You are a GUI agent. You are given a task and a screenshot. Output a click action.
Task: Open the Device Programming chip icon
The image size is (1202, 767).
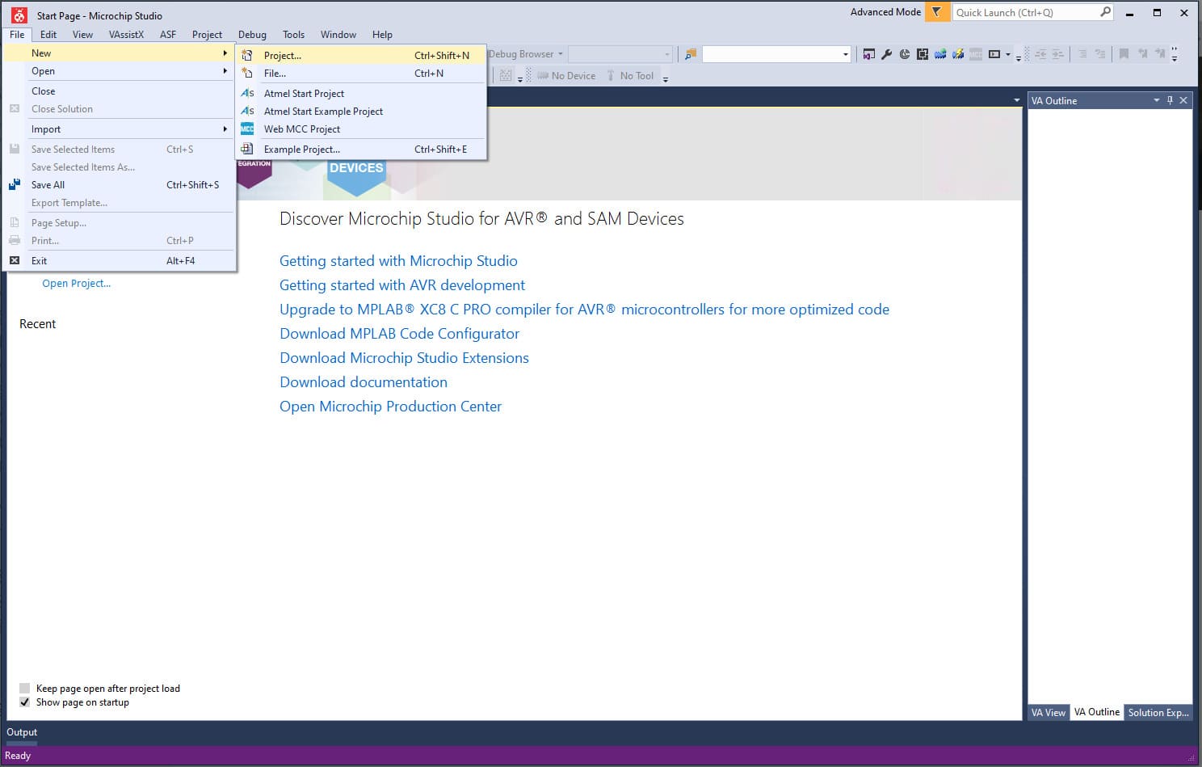click(923, 54)
